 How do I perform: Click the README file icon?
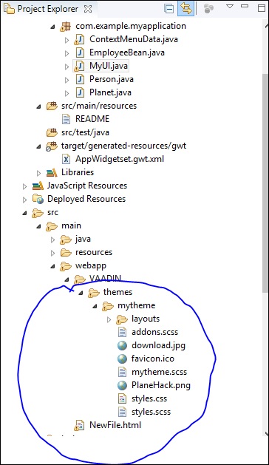point(66,119)
